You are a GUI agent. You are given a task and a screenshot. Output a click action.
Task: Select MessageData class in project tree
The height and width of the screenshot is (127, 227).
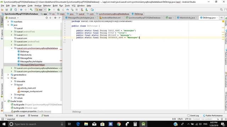point(25,58)
